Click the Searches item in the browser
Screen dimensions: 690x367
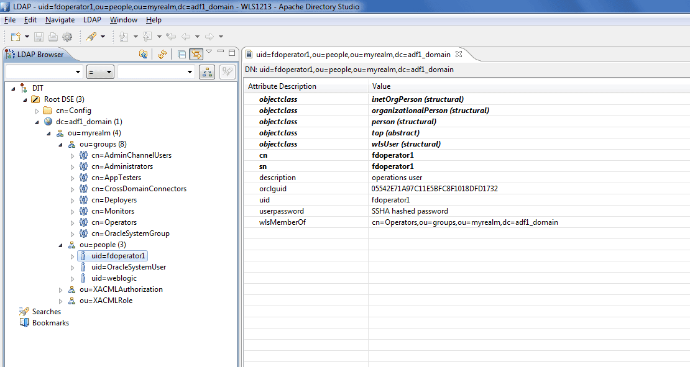coord(46,312)
